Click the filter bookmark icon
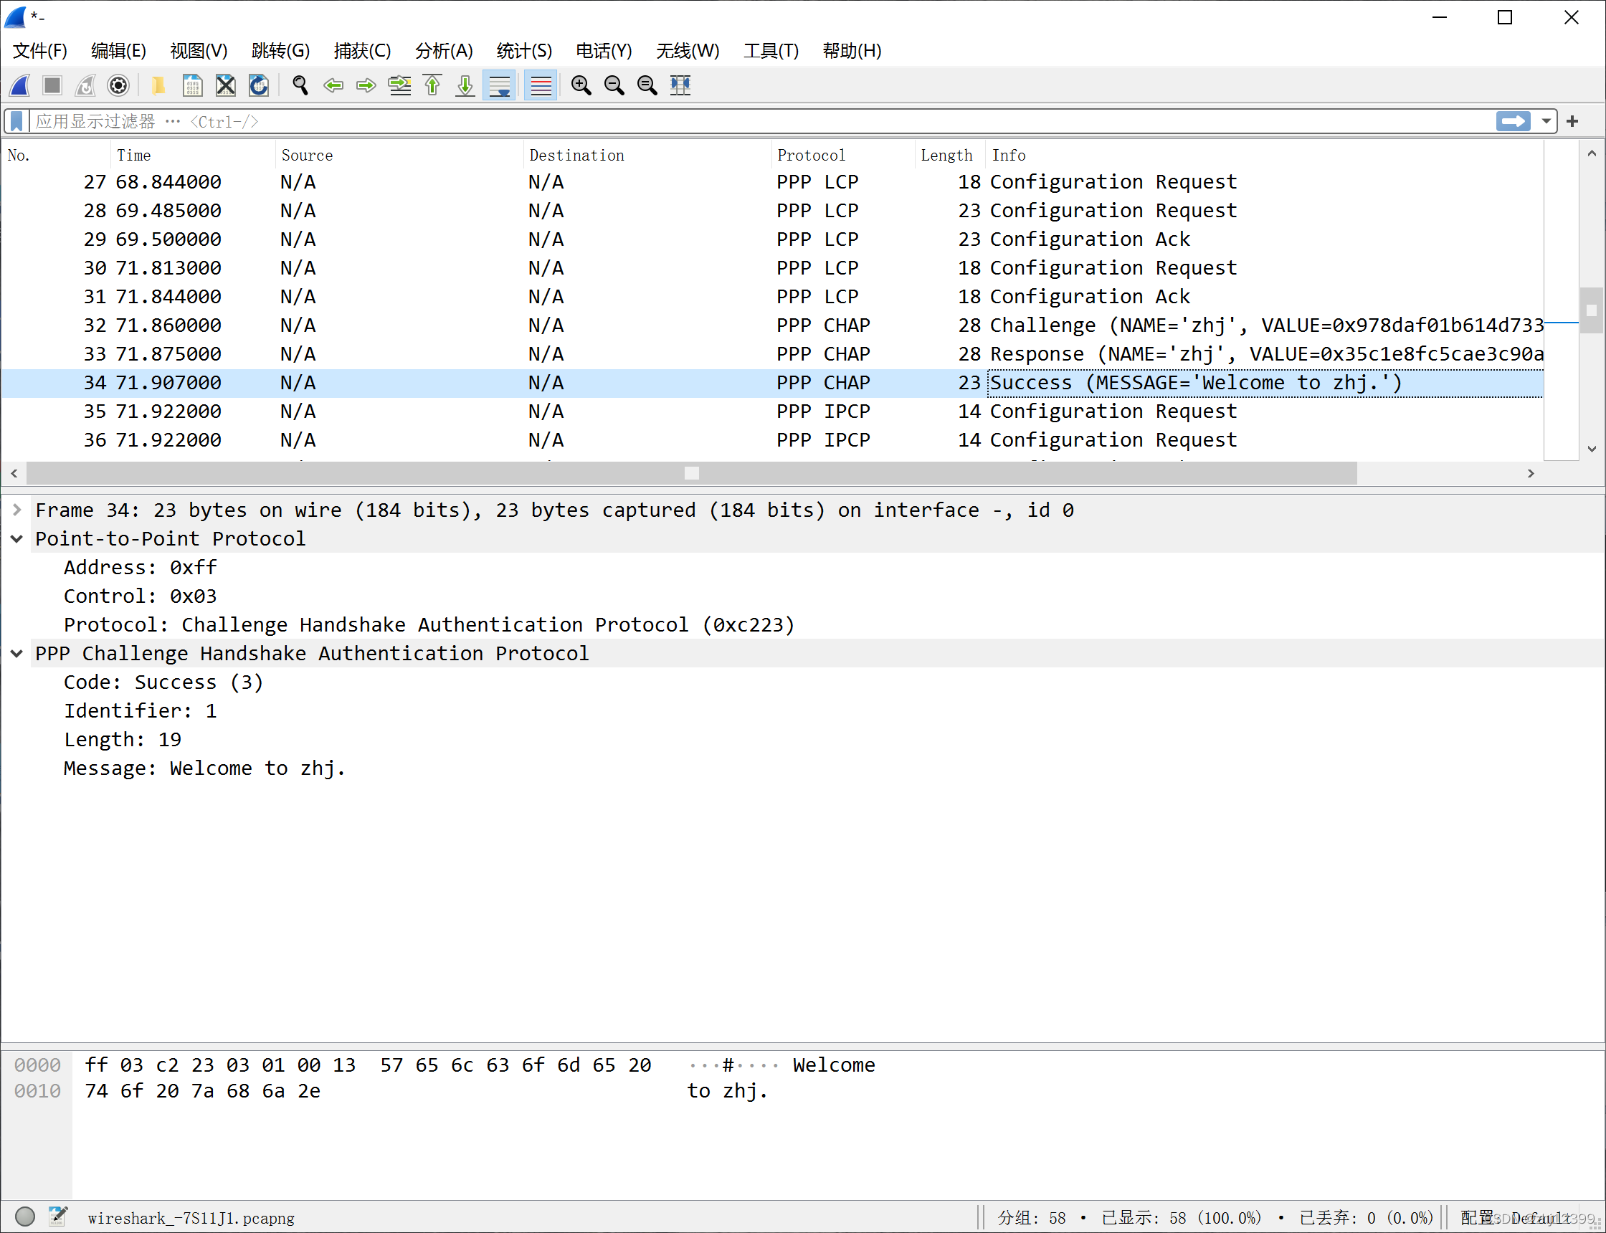 click(17, 121)
